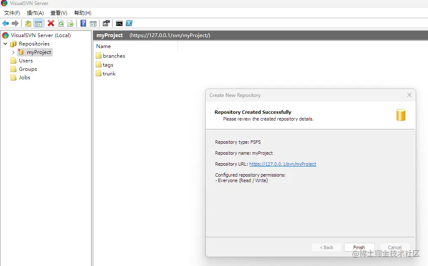428x266 pixels.
Task: Click the Repository name: myProject text
Action: (244, 153)
